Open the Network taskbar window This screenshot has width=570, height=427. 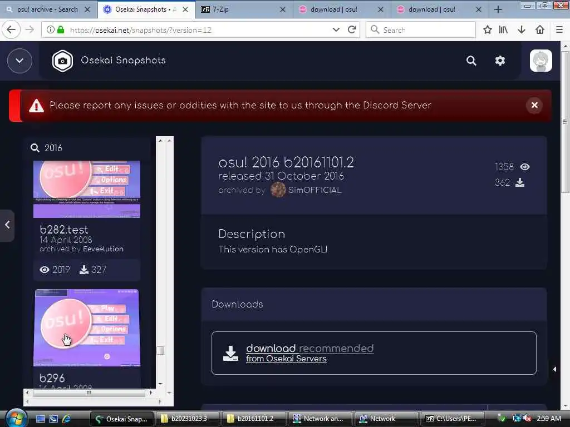pyautogui.click(x=386, y=419)
